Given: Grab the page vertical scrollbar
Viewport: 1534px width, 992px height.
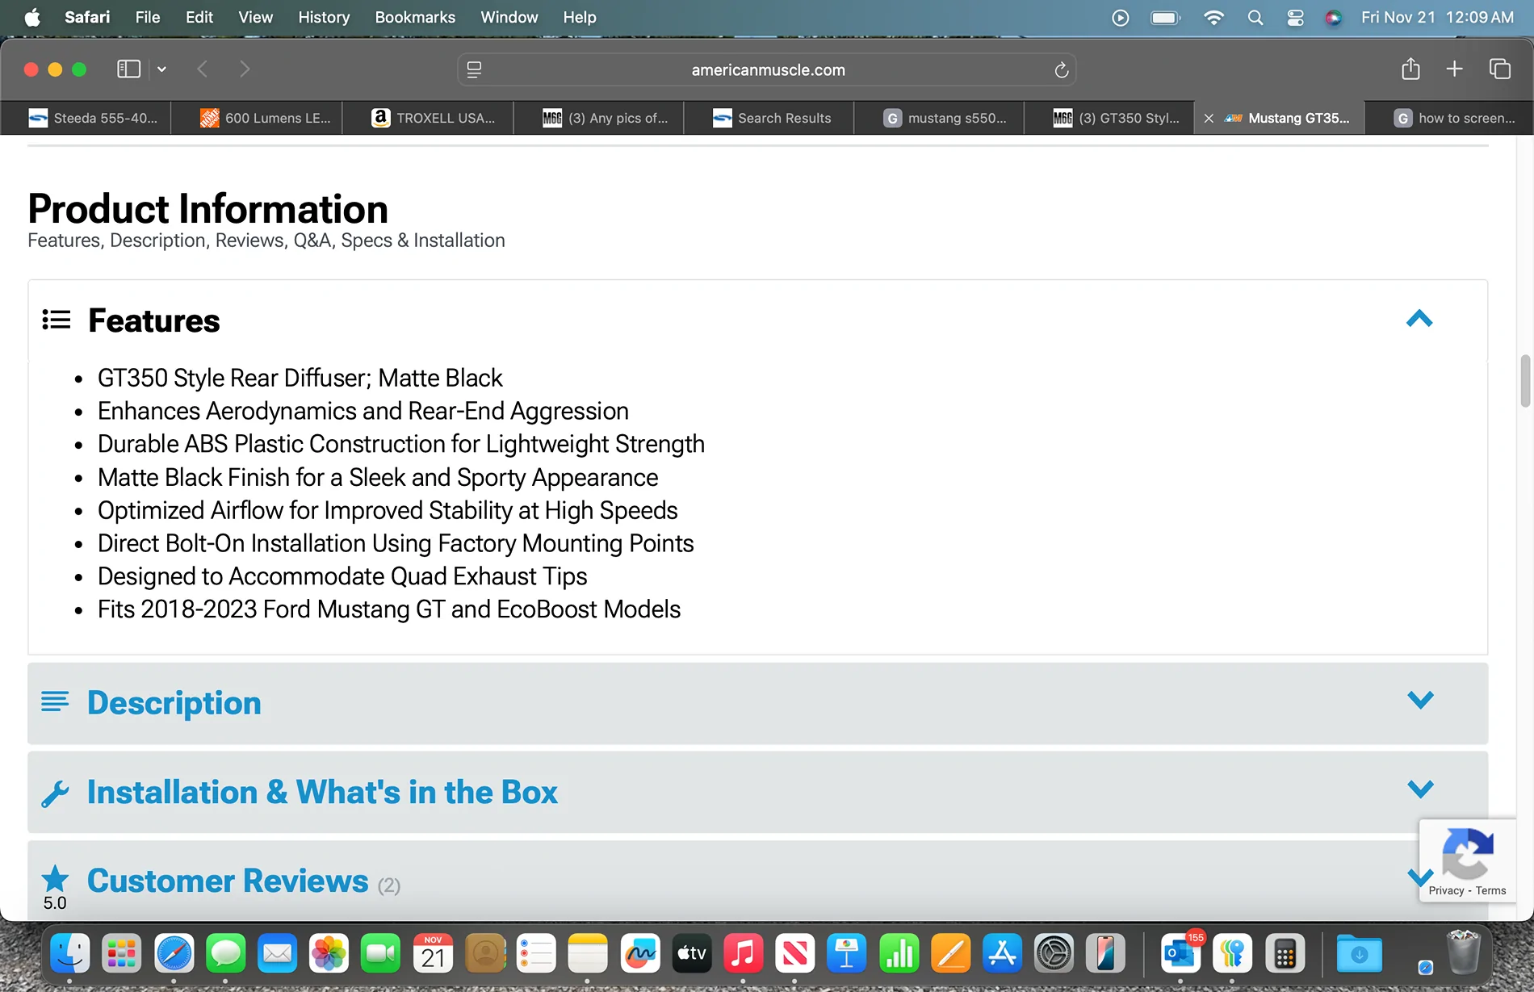Looking at the screenshot, I should pos(1525,380).
